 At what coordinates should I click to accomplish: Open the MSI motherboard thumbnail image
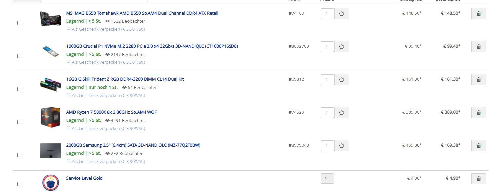click(50, 19)
